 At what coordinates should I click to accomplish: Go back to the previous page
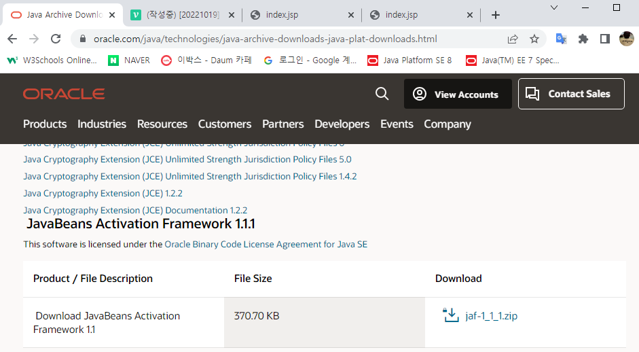click(x=12, y=39)
